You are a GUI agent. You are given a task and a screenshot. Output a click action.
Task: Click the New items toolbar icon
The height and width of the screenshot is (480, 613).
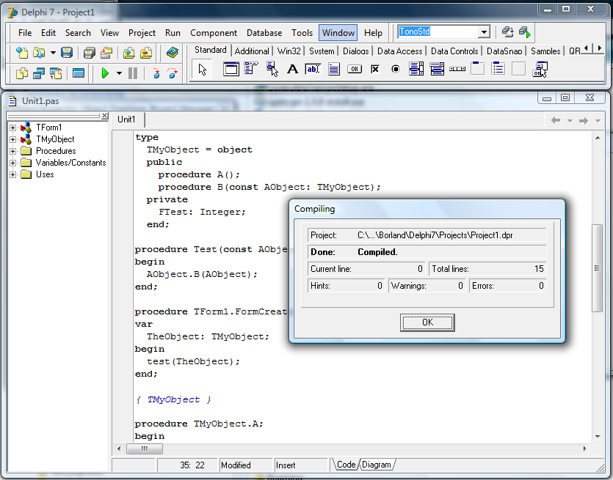pos(22,52)
